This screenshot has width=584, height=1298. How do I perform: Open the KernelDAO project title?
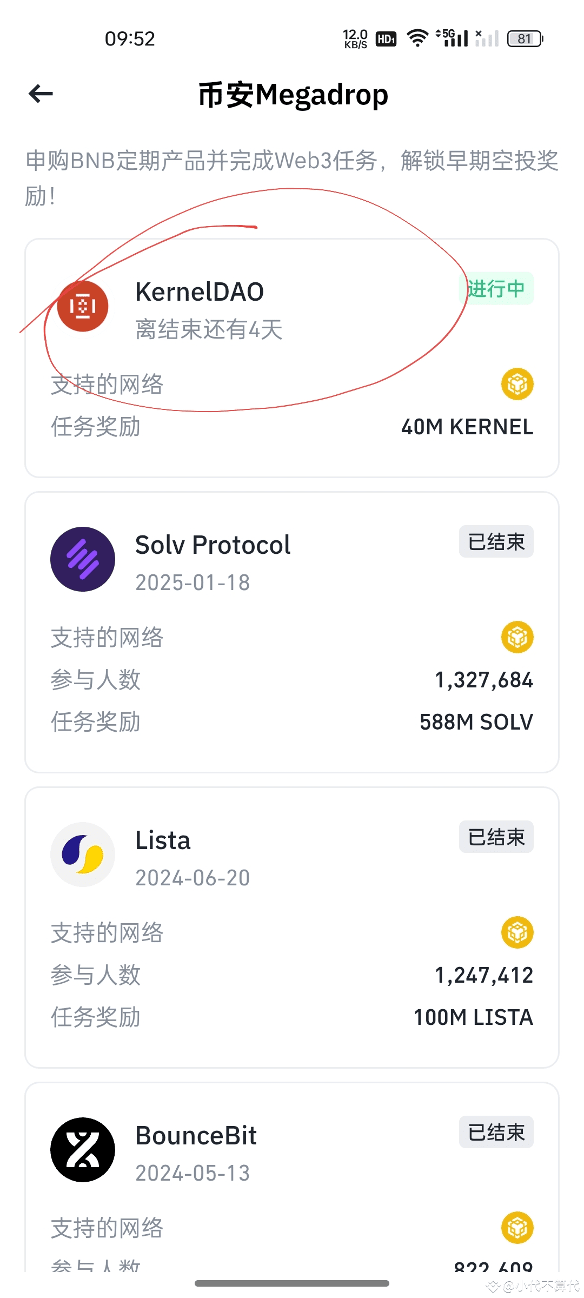pos(200,292)
